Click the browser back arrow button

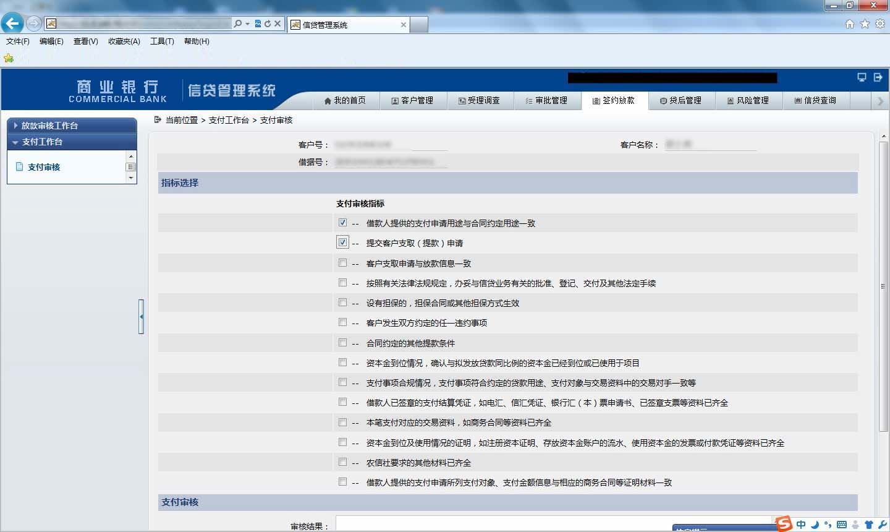[x=12, y=24]
